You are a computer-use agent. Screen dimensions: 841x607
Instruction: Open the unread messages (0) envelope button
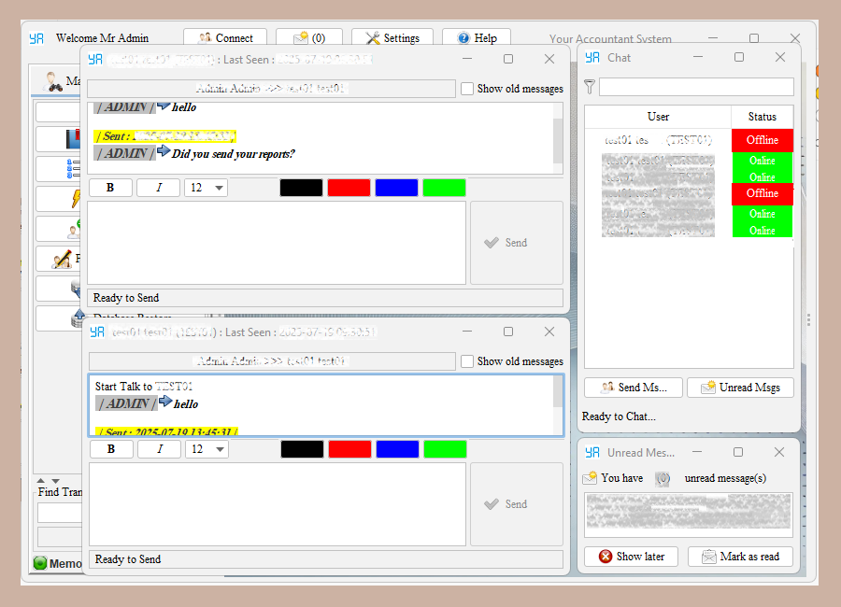click(309, 37)
